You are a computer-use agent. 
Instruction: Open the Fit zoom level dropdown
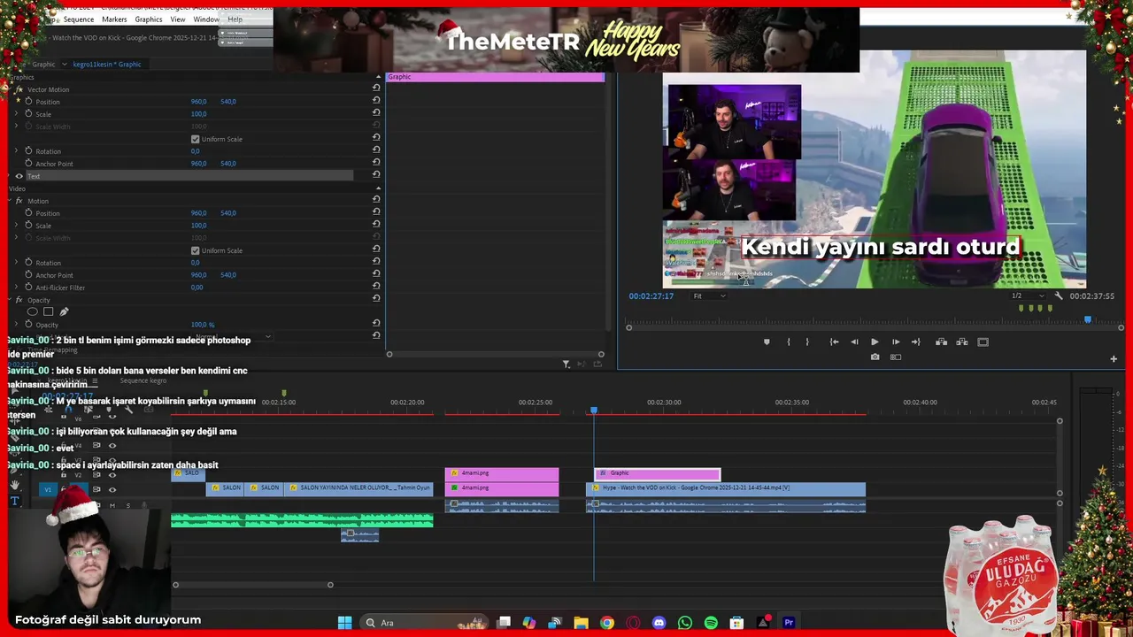(709, 295)
